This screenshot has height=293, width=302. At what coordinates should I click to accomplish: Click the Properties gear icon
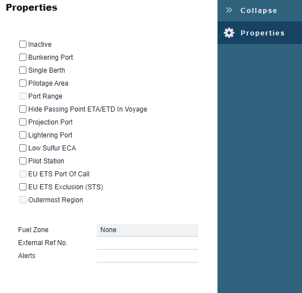pyautogui.click(x=229, y=33)
